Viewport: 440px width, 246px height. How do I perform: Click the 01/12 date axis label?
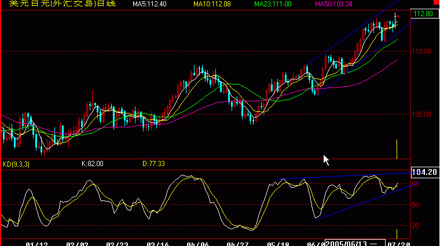pyautogui.click(x=36, y=244)
